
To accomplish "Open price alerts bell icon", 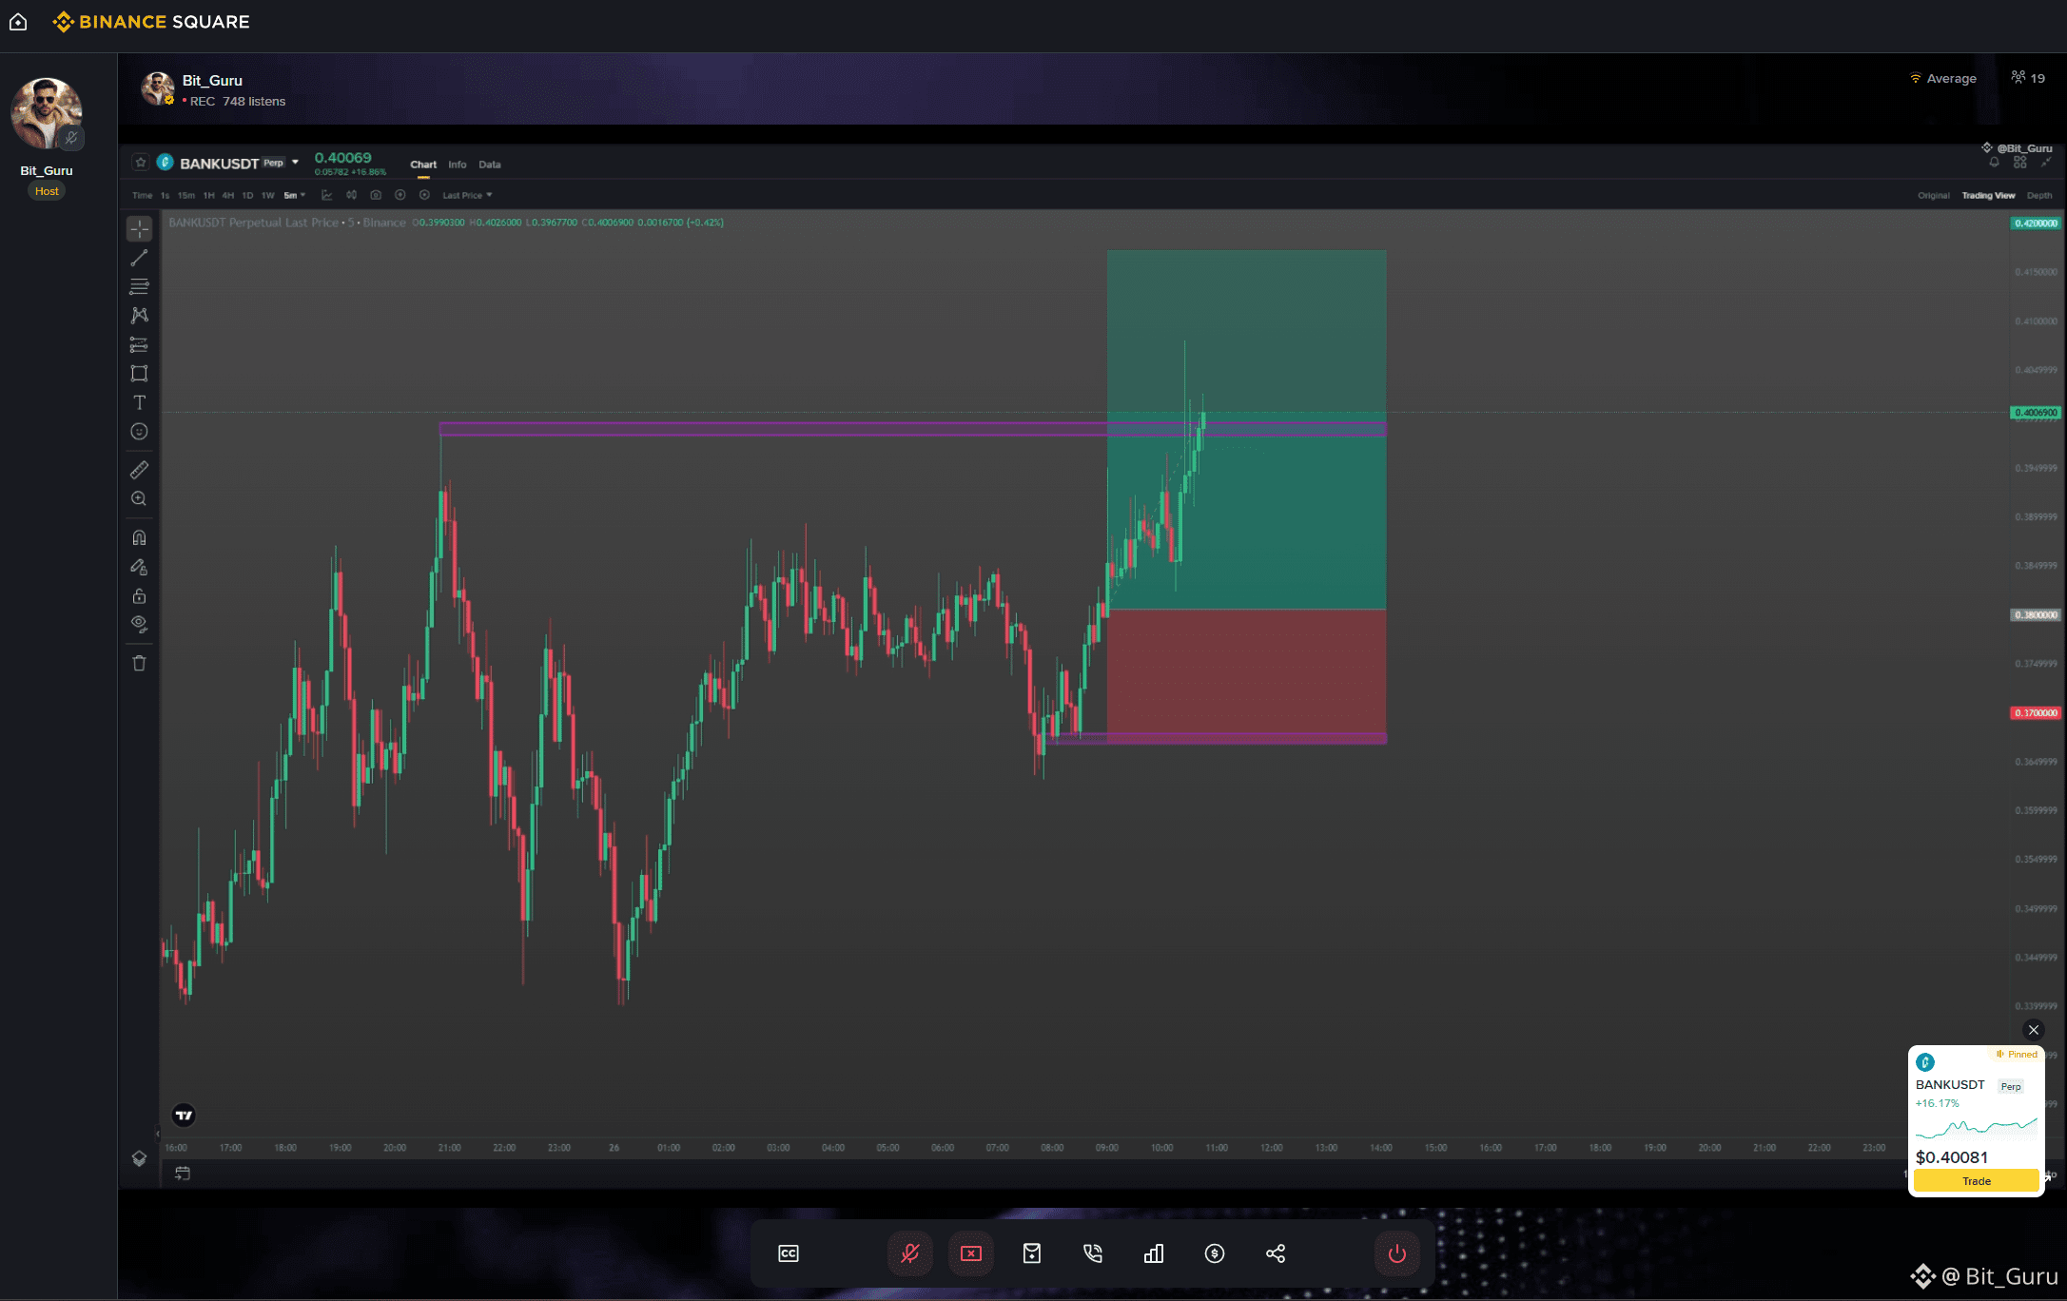I will 1995,163.
